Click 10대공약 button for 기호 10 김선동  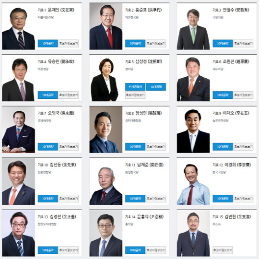point(48,199)
